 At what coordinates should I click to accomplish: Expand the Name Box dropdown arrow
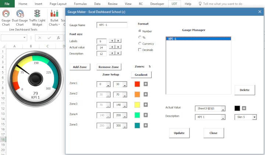pyautogui.click(x=25, y=38)
